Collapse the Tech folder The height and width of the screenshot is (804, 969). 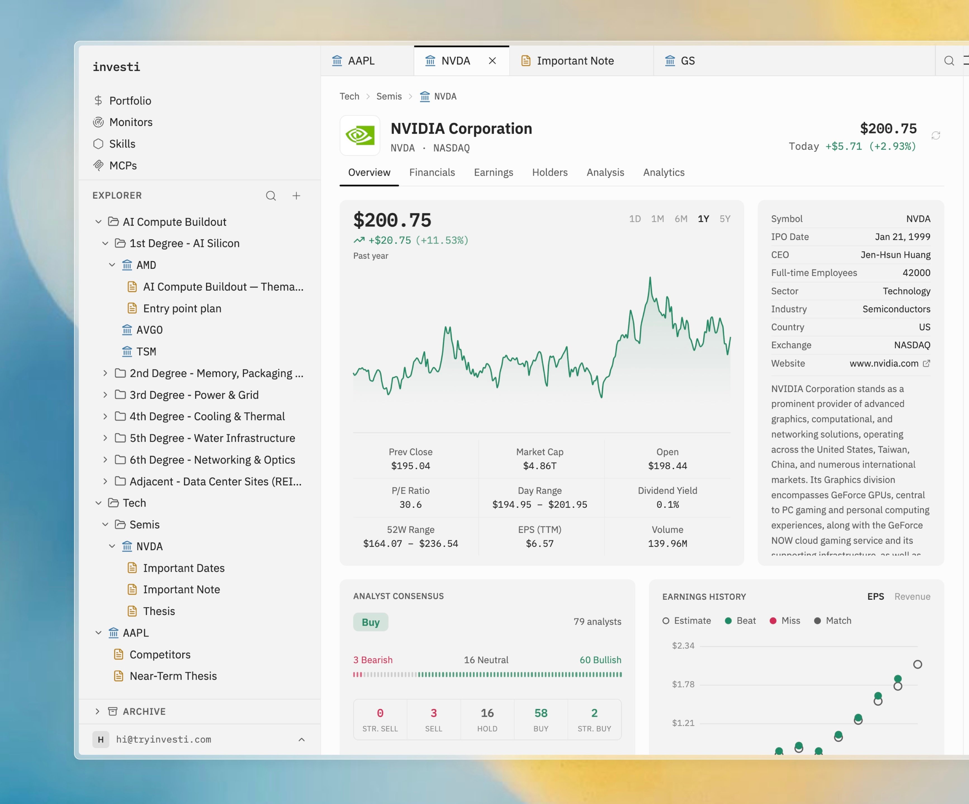point(98,503)
